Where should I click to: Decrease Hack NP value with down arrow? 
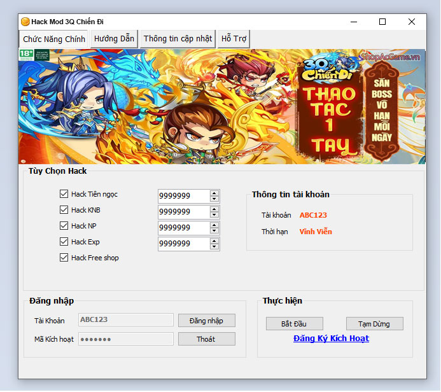tap(214, 231)
